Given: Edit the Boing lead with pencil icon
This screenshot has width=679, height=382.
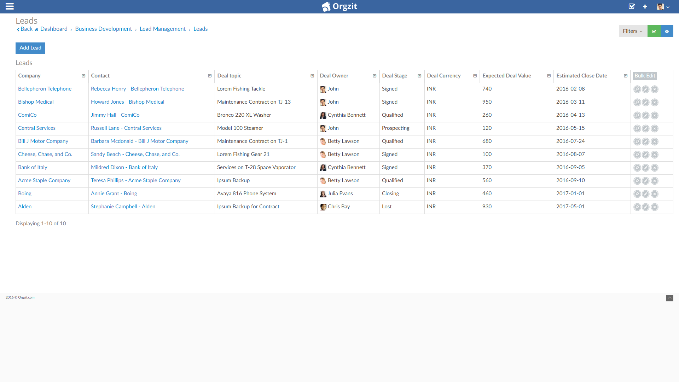Looking at the screenshot, I should tap(646, 194).
